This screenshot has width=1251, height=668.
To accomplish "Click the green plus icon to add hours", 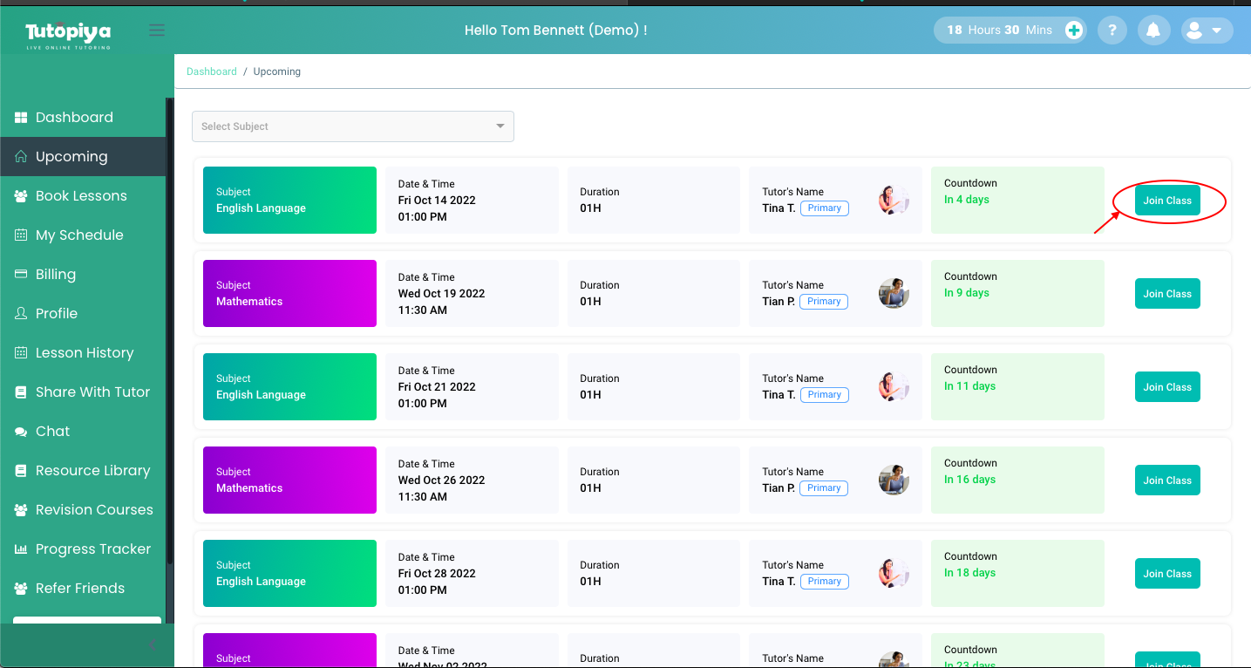I will 1074,31.
